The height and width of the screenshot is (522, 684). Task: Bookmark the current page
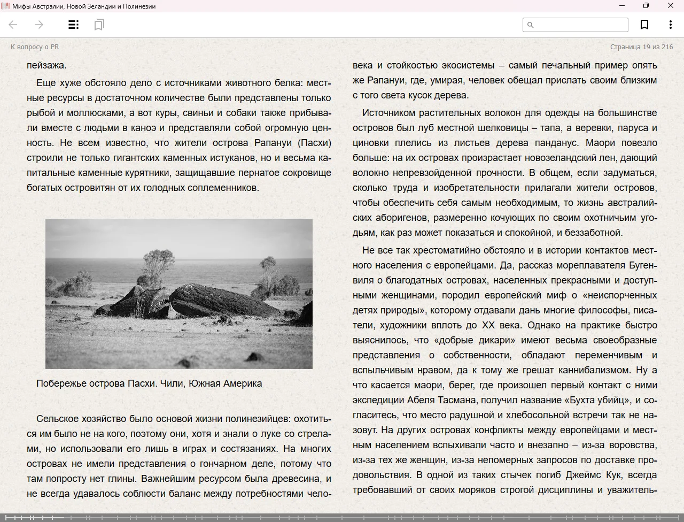pos(644,25)
